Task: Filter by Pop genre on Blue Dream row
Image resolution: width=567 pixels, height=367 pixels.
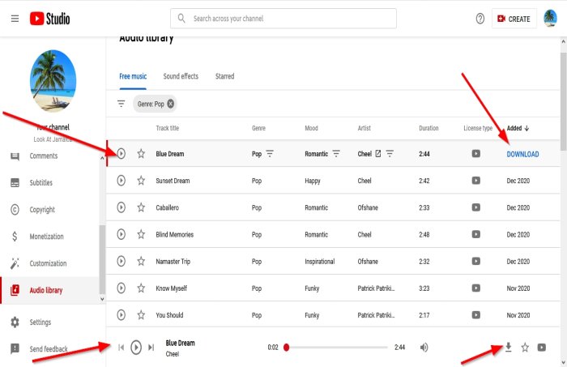Action: point(270,154)
